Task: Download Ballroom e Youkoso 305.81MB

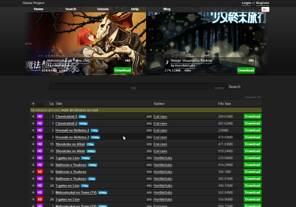Action: point(253,179)
